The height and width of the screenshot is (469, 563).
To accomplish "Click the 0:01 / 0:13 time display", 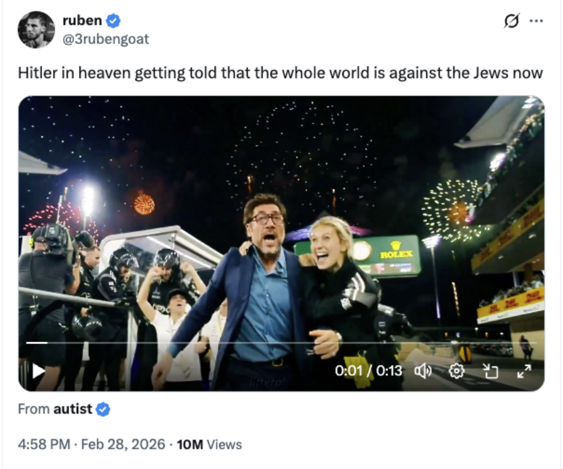I will 368,372.
